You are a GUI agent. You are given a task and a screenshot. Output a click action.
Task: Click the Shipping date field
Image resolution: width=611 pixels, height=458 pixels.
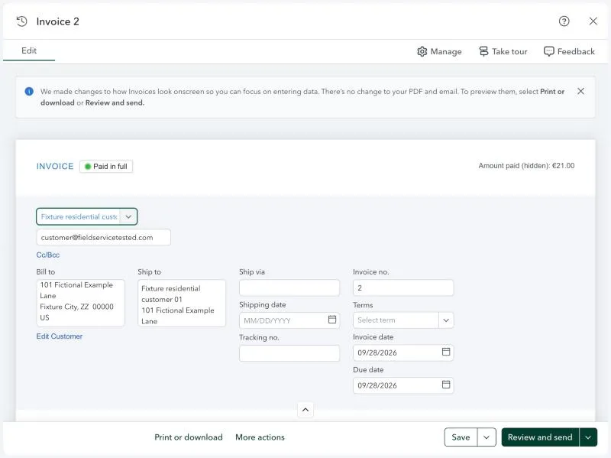[289, 320]
